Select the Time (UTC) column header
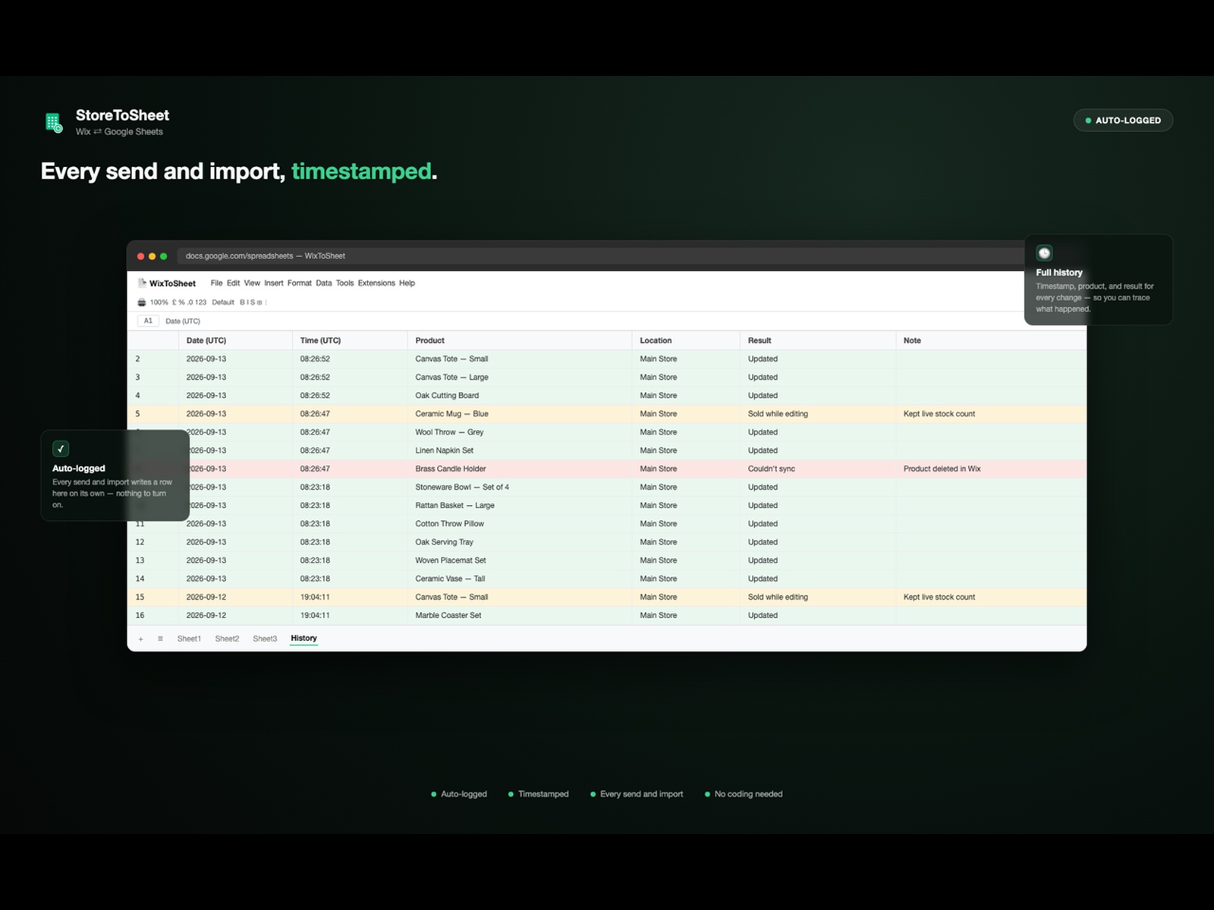The image size is (1214, 910). pyautogui.click(x=350, y=340)
